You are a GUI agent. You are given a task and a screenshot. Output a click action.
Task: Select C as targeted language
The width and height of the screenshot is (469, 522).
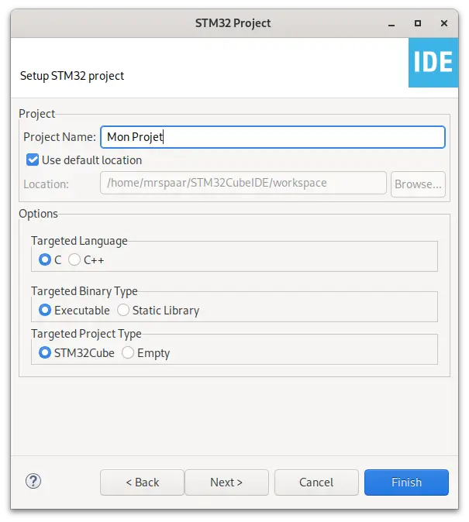pos(45,260)
